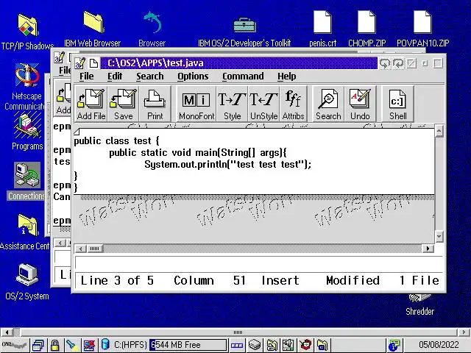Image resolution: width=471 pixels, height=353 pixels.
Task: Click the editor horizontal scrollbar left arrow
Action: tap(80, 249)
